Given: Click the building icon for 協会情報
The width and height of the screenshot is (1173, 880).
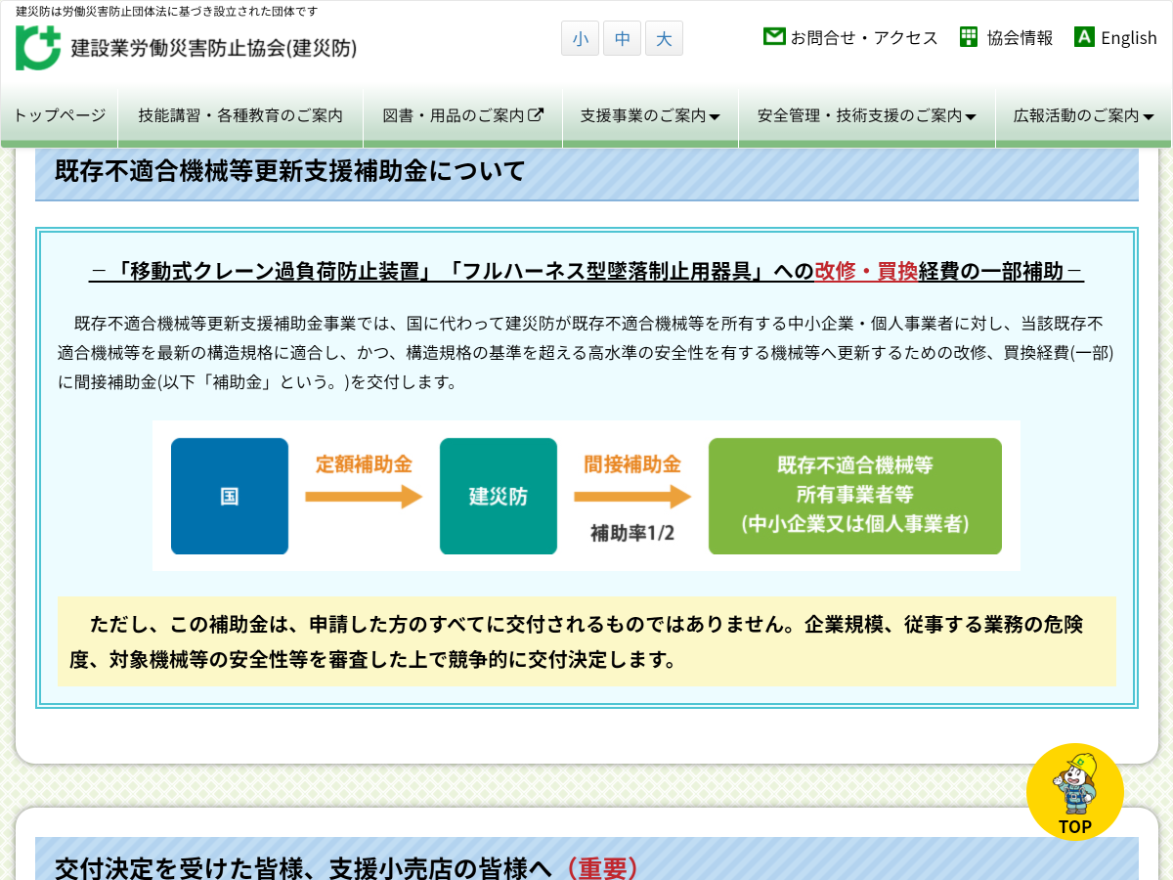Looking at the screenshot, I should [x=969, y=37].
